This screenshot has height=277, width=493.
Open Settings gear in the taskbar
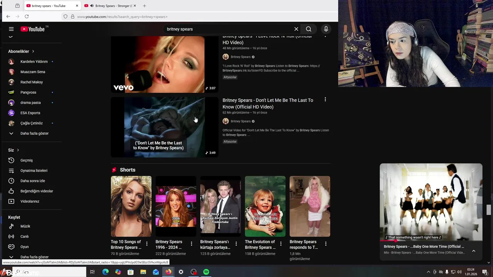(181, 272)
